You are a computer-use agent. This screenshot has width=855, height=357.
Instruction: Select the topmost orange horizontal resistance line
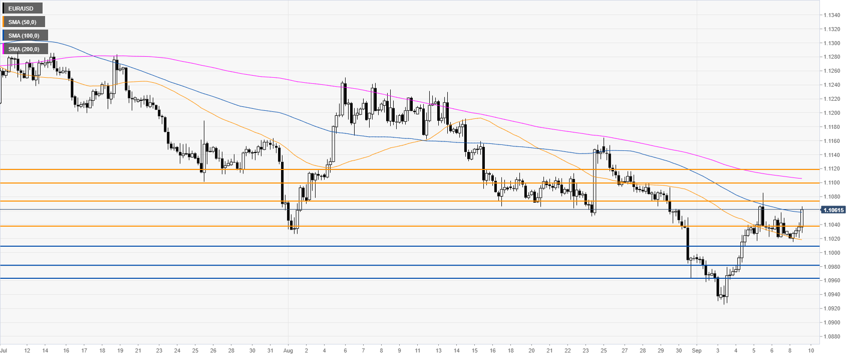pyautogui.click(x=401, y=169)
